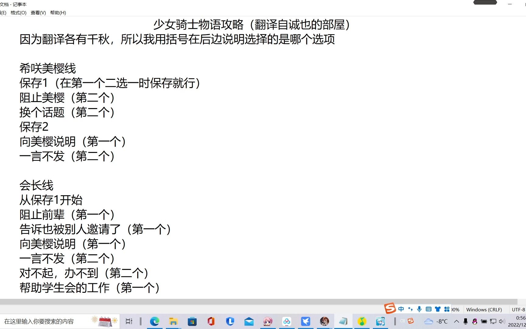Click the Windows taskbar search box
526x329 pixels.
coord(60,321)
